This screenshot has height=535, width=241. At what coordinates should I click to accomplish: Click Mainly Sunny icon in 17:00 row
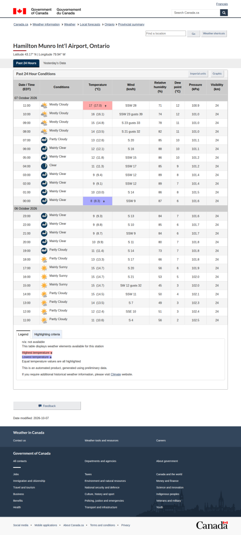pyautogui.click(x=44, y=268)
